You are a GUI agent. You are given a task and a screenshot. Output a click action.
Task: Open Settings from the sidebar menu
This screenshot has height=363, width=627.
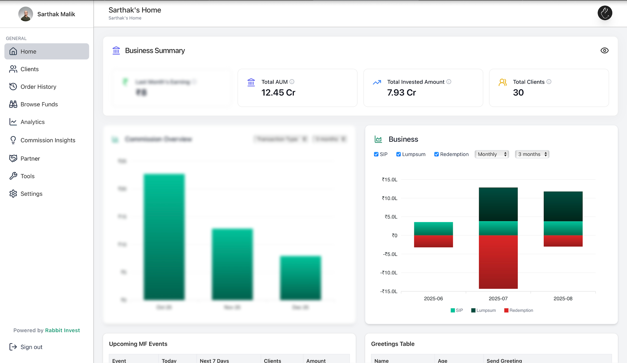[31, 194]
